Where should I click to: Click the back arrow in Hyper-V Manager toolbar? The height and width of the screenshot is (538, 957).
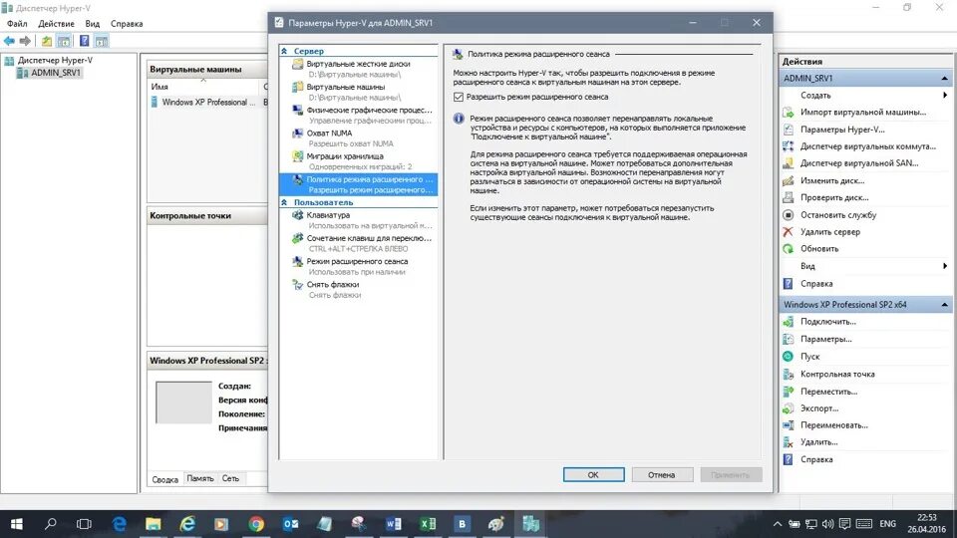9,41
